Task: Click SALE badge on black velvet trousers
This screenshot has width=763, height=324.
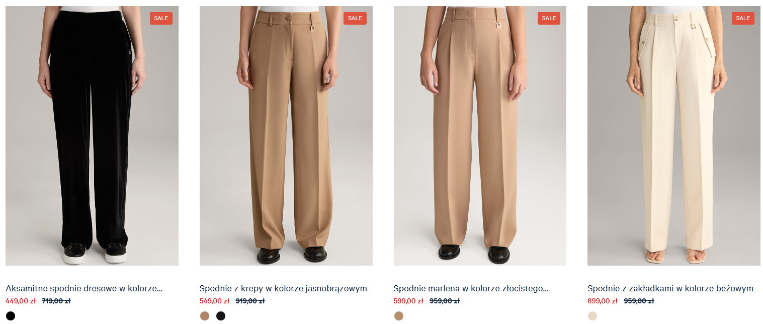Action: [161, 18]
